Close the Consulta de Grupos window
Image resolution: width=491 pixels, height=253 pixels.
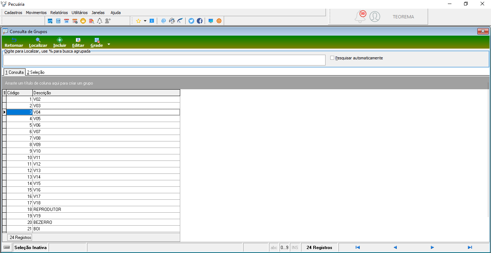coord(483,32)
